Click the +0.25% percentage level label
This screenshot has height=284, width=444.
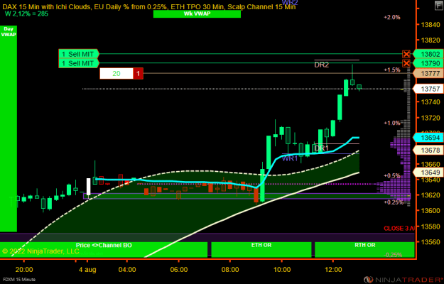[x=394, y=202]
